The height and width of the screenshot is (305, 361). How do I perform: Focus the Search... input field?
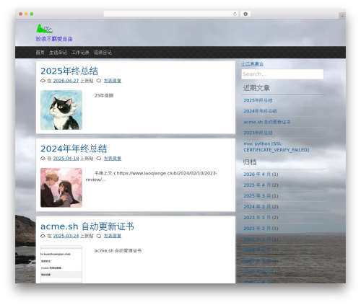[282, 74]
